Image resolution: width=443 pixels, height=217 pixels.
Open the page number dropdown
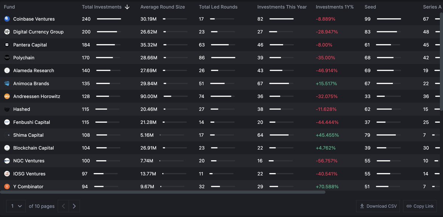[x=16, y=206]
